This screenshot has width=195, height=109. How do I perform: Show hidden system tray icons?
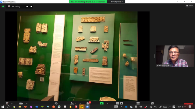point(121,107)
